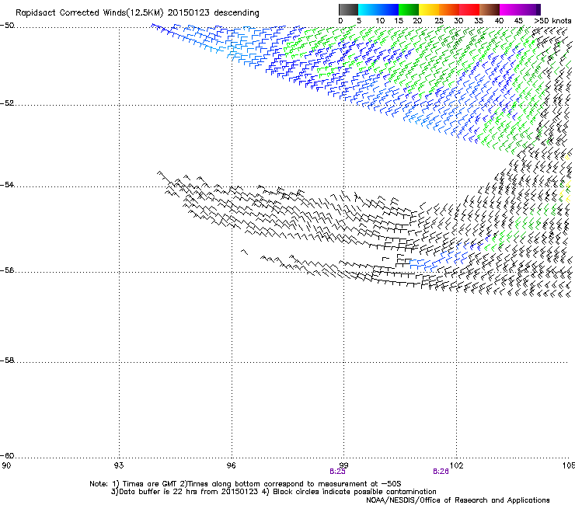The image size is (575, 505).
Task: Click the note 'Black circles indicate possible contamination'
Action: pyautogui.click(x=354, y=492)
